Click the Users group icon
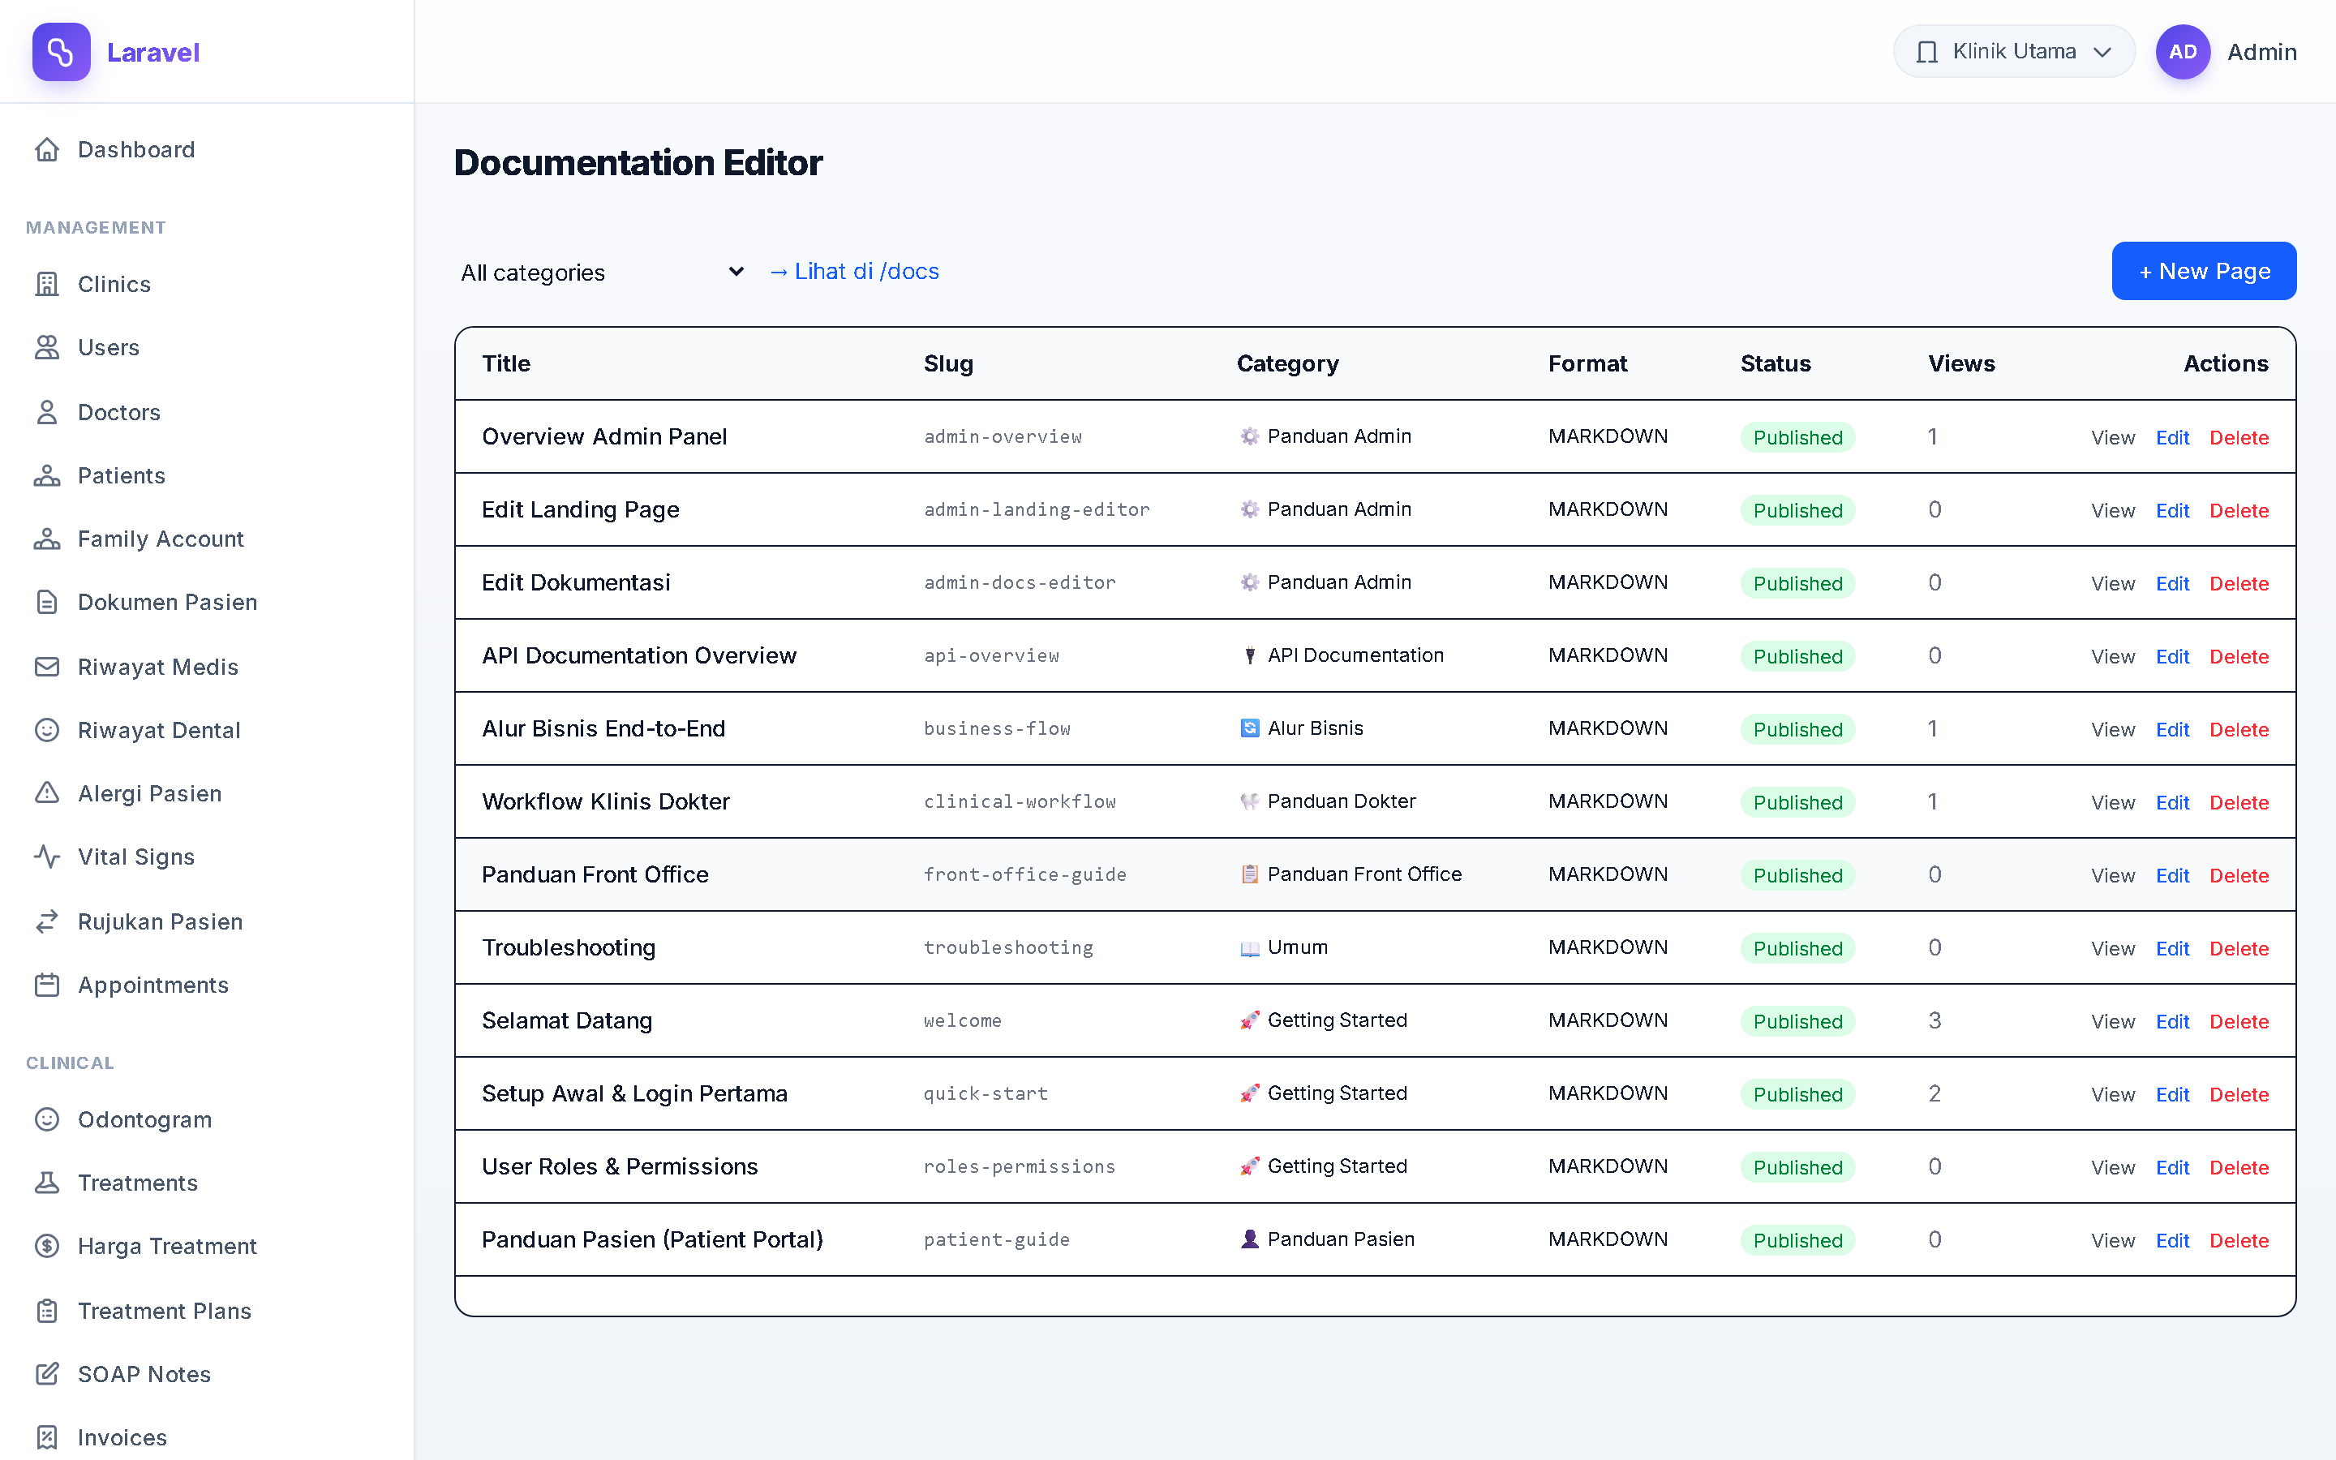2336x1460 pixels. coord(47,348)
